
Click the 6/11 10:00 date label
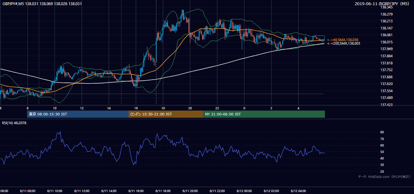pyautogui.click(x=55, y=191)
